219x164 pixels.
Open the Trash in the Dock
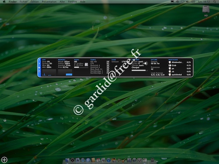[x=152, y=160]
